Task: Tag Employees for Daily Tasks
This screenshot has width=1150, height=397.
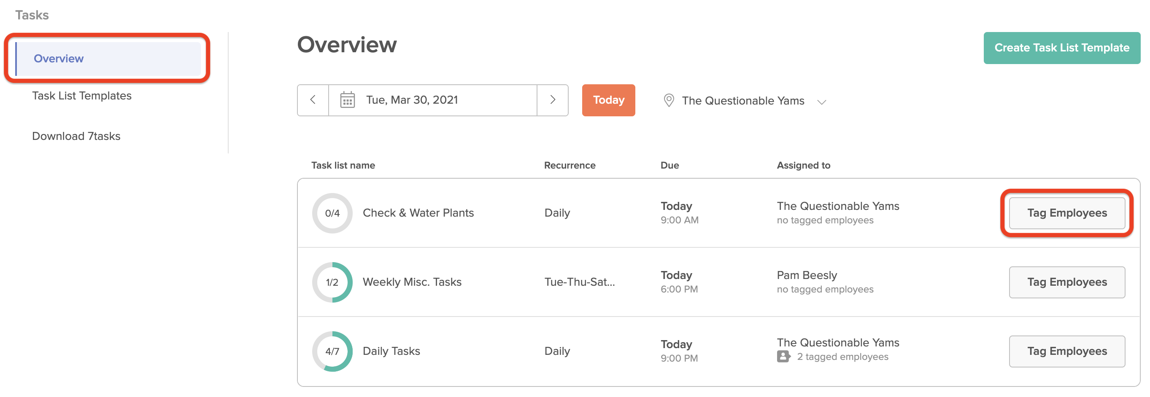Action: [1067, 351]
